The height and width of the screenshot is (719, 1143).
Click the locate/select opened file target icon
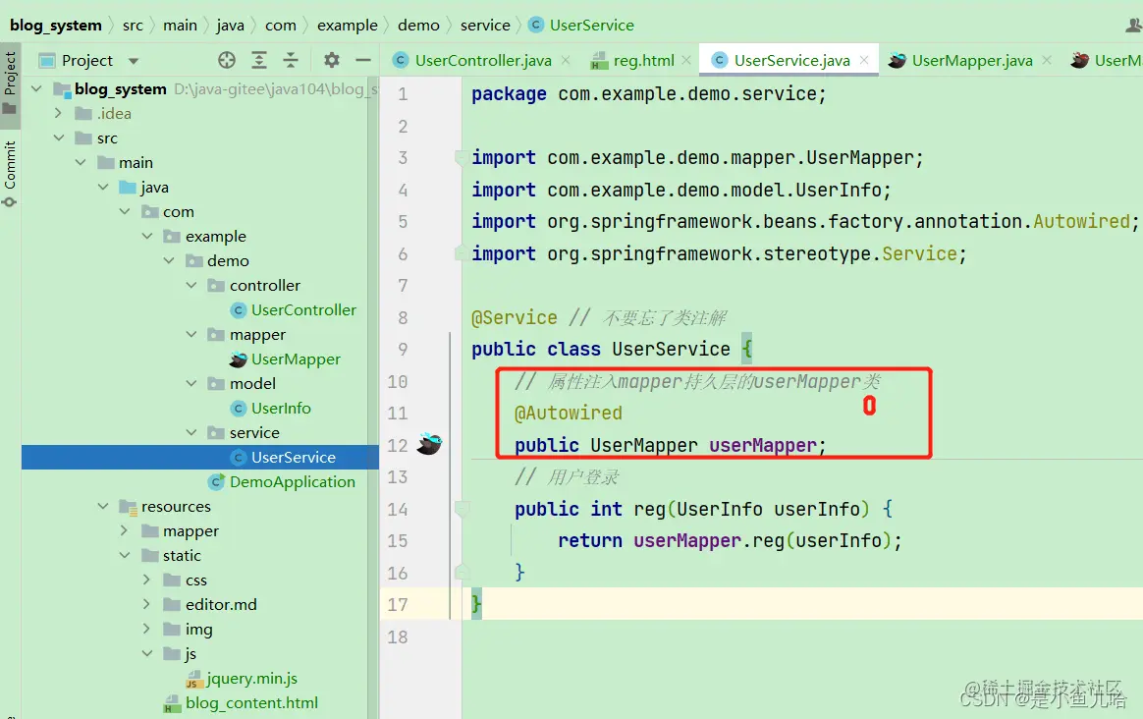227,60
